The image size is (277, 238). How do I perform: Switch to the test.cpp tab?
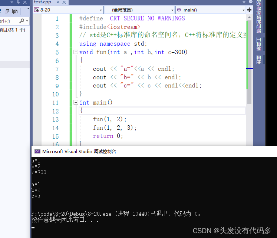pos(43,2)
